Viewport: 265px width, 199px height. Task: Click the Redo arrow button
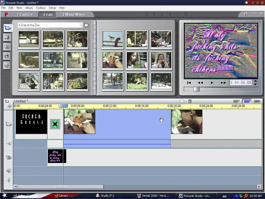pos(254,15)
